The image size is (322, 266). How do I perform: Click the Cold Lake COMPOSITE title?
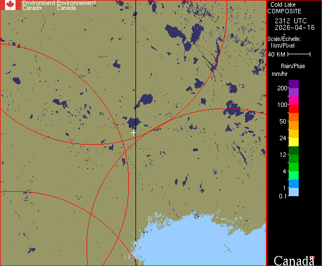[x=284, y=8]
